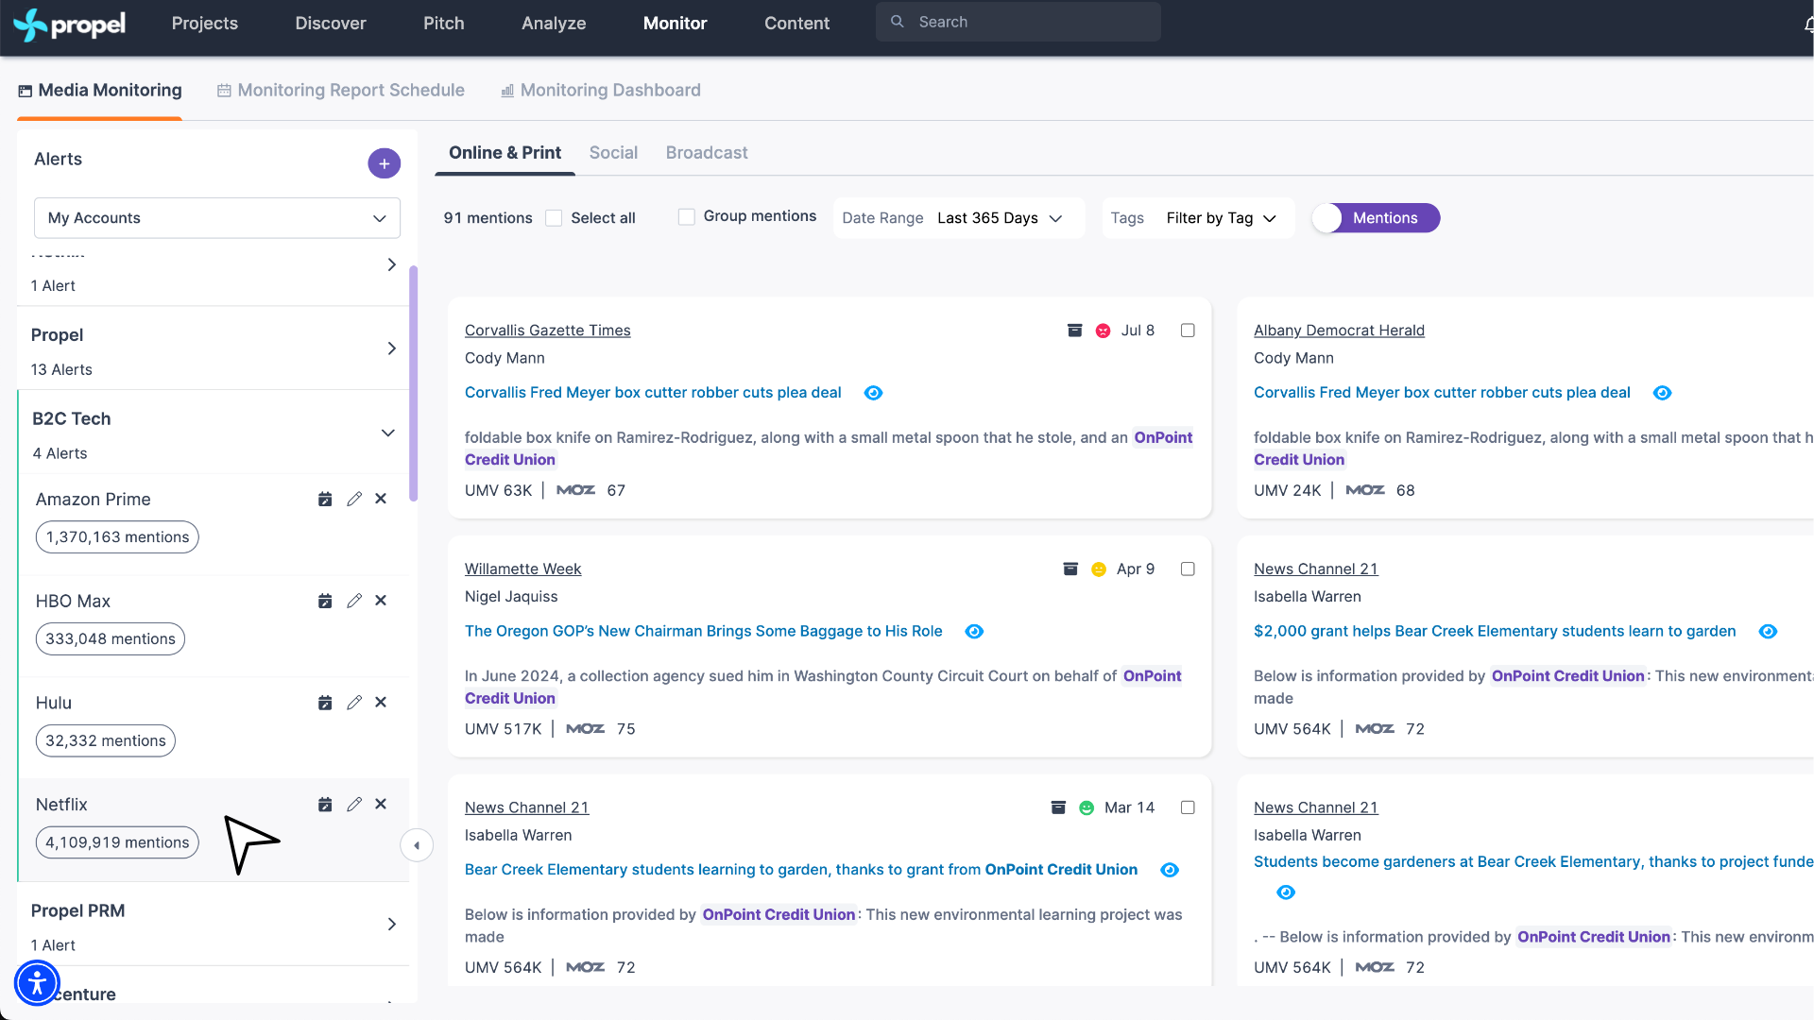Open the Content menu
The width and height of the screenshot is (1814, 1020).
click(796, 24)
